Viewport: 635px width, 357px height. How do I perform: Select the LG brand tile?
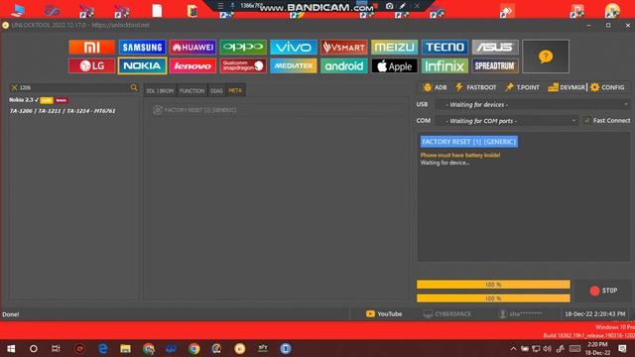click(x=92, y=66)
